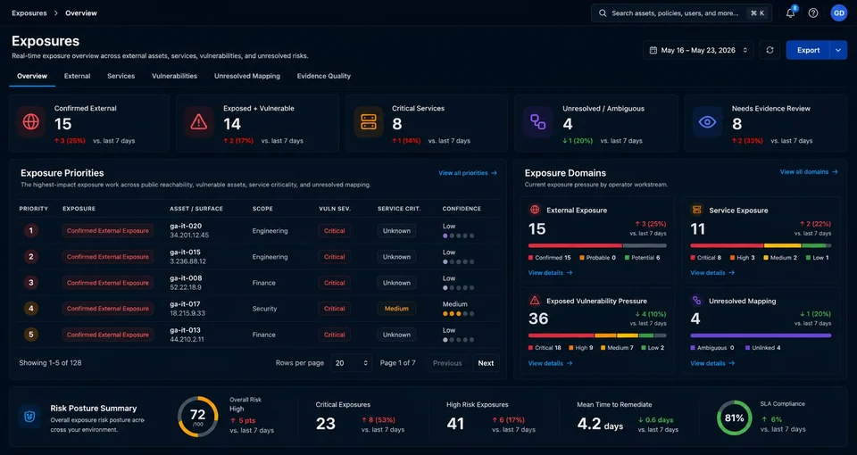
Task: Switch to the Services tab
Action: click(121, 76)
